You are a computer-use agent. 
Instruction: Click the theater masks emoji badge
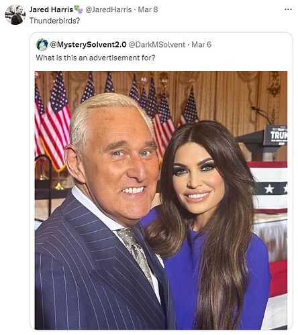coord(79,9)
